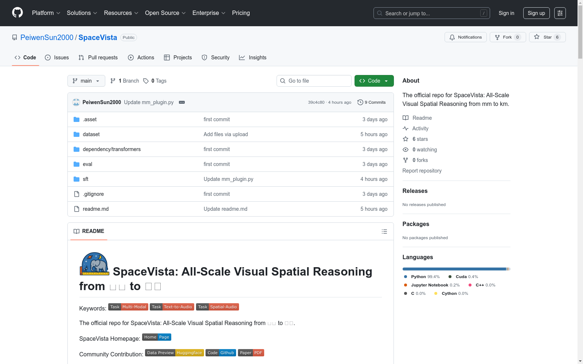Click the Sign in link
583x364 pixels.
(x=506, y=13)
